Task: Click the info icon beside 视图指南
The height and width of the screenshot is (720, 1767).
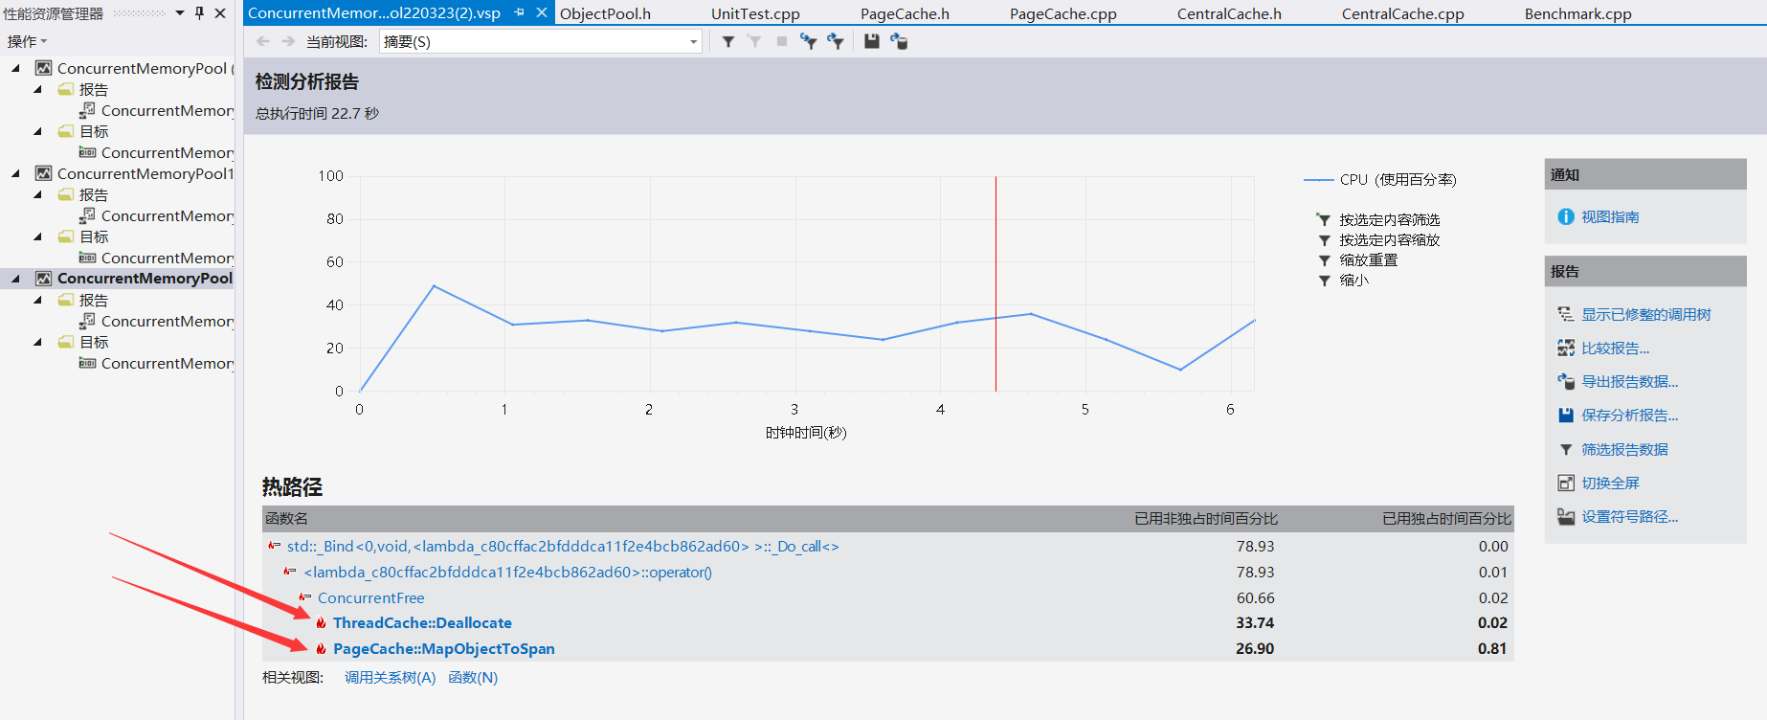Action: (x=1566, y=217)
